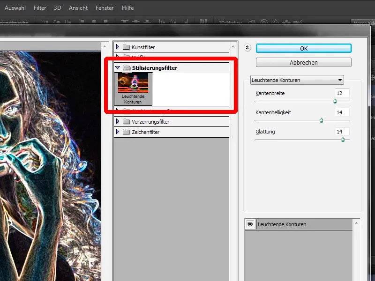Open the 3D menu
The image size is (375, 281).
coord(57,8)
